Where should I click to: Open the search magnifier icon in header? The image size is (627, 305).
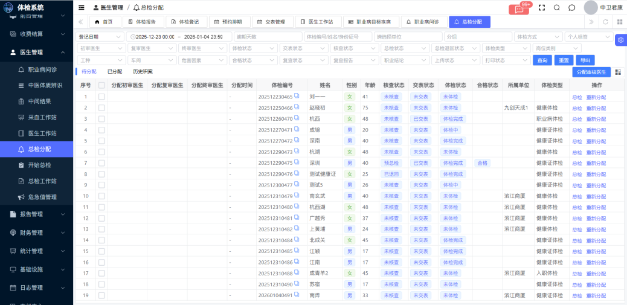(x=556, y=8)
